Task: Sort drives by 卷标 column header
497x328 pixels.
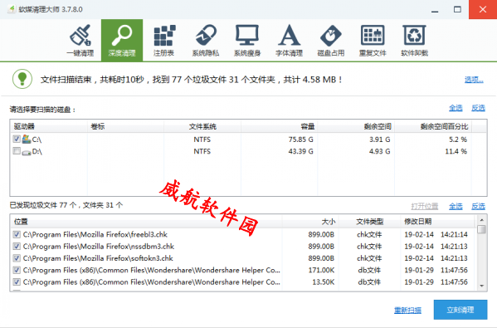Action: click(x=125, y=126)
